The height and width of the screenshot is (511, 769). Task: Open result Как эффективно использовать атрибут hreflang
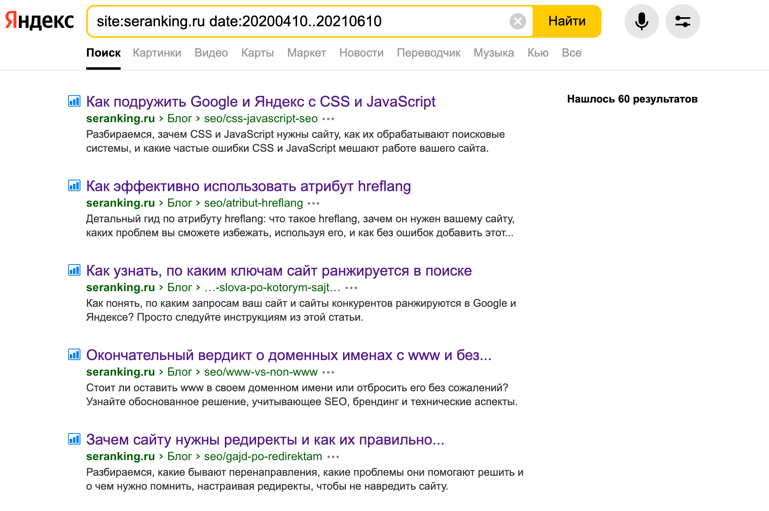point(248,186)
